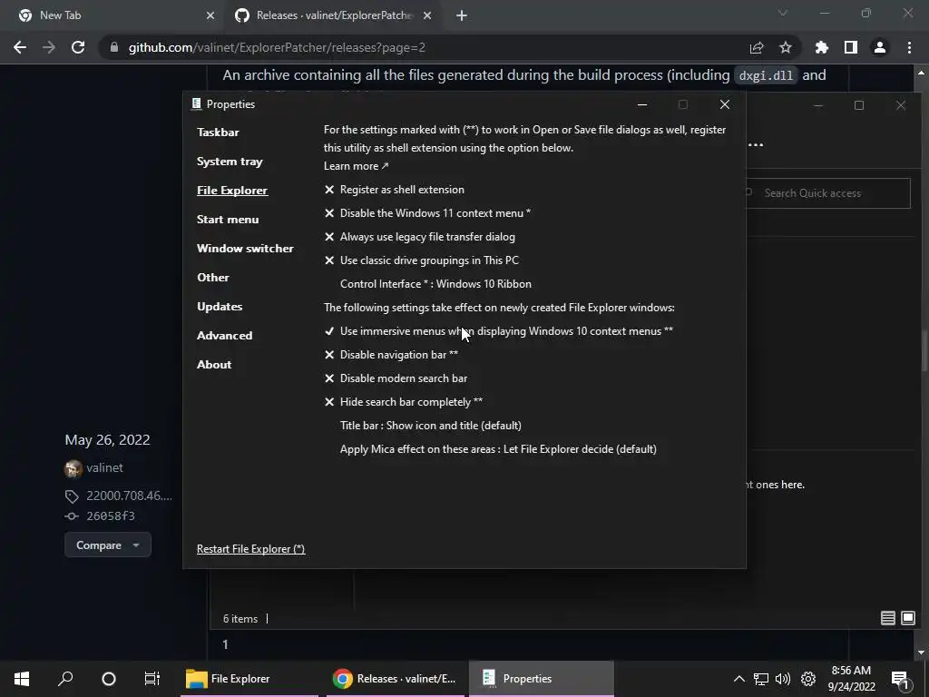Open notification center icon
The height and width of the screenshot is (697, 929).
901,680
